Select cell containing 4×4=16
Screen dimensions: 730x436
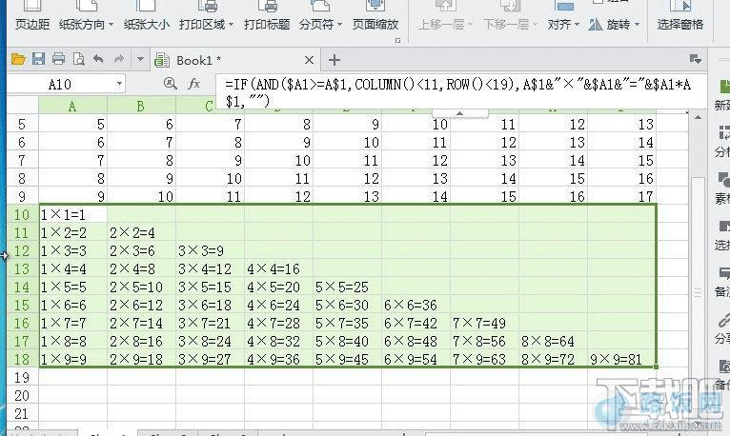pos(279,269)
